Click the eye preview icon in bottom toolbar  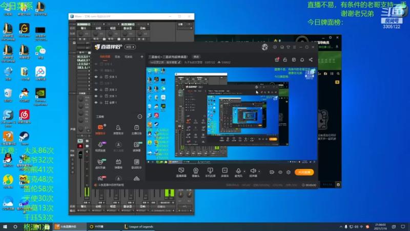(280, 172)
